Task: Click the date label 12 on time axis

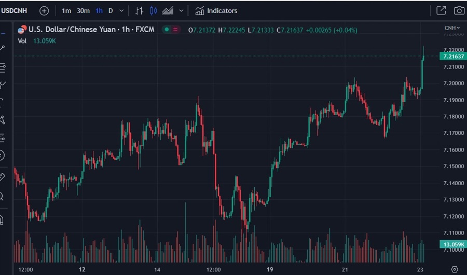Action: (x=82, y=270)
